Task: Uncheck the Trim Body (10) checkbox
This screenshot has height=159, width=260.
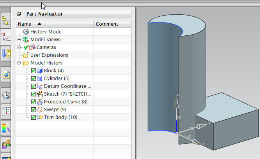Action: 34,117
